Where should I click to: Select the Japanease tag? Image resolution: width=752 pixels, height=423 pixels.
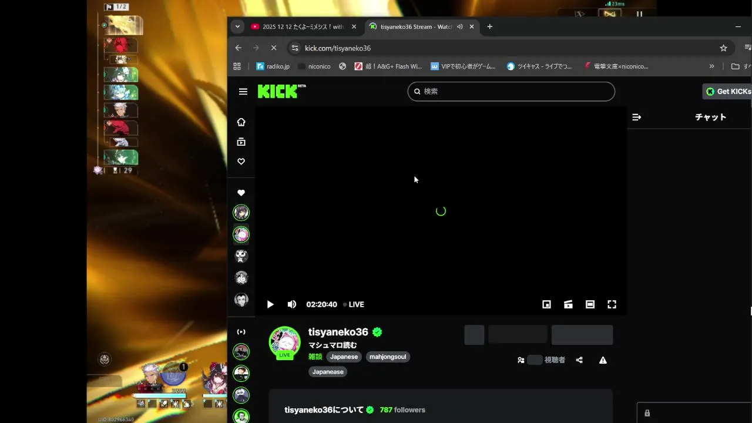click(x=328, y=372)
